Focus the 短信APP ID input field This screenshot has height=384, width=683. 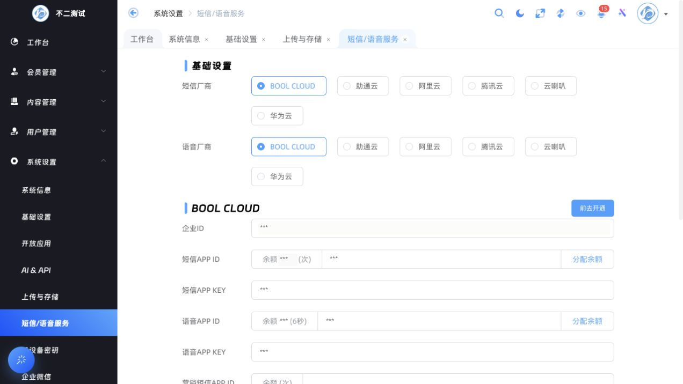pyautogui.click(x=441, y=259)
